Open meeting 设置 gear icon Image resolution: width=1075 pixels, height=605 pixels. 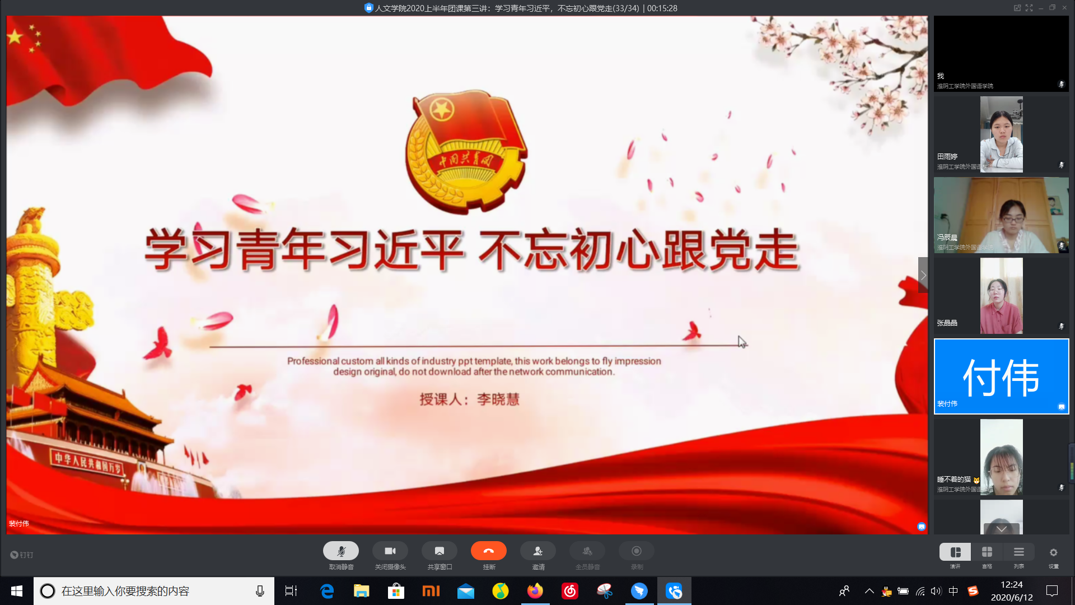(1053, 552)
